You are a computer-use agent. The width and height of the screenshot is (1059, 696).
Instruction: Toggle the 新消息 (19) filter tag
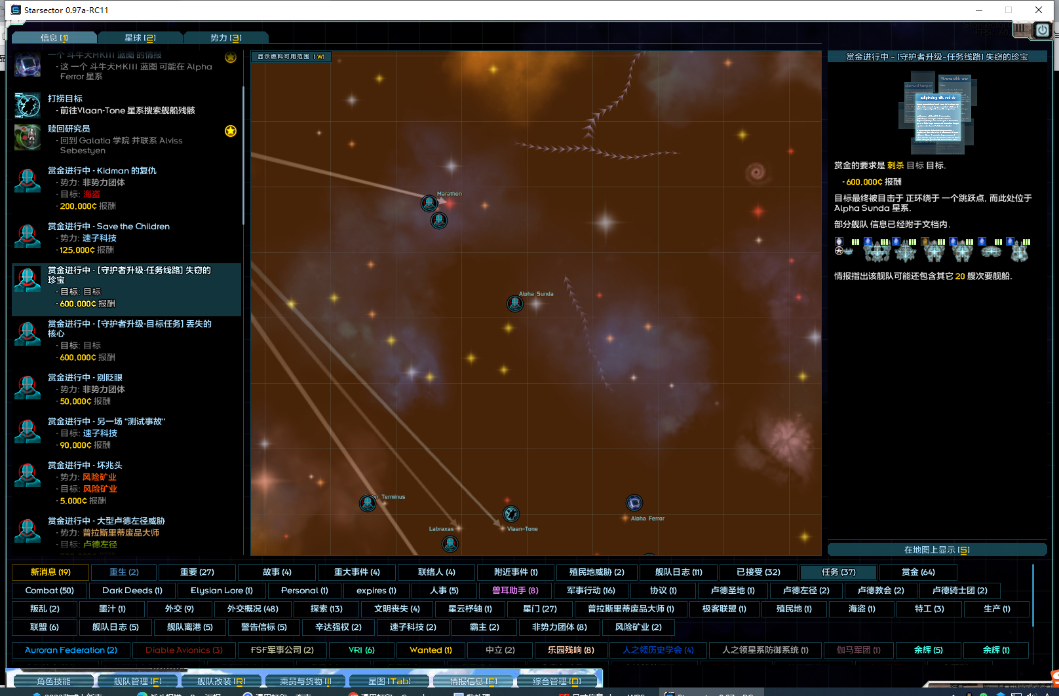click(x=50, y=572)
